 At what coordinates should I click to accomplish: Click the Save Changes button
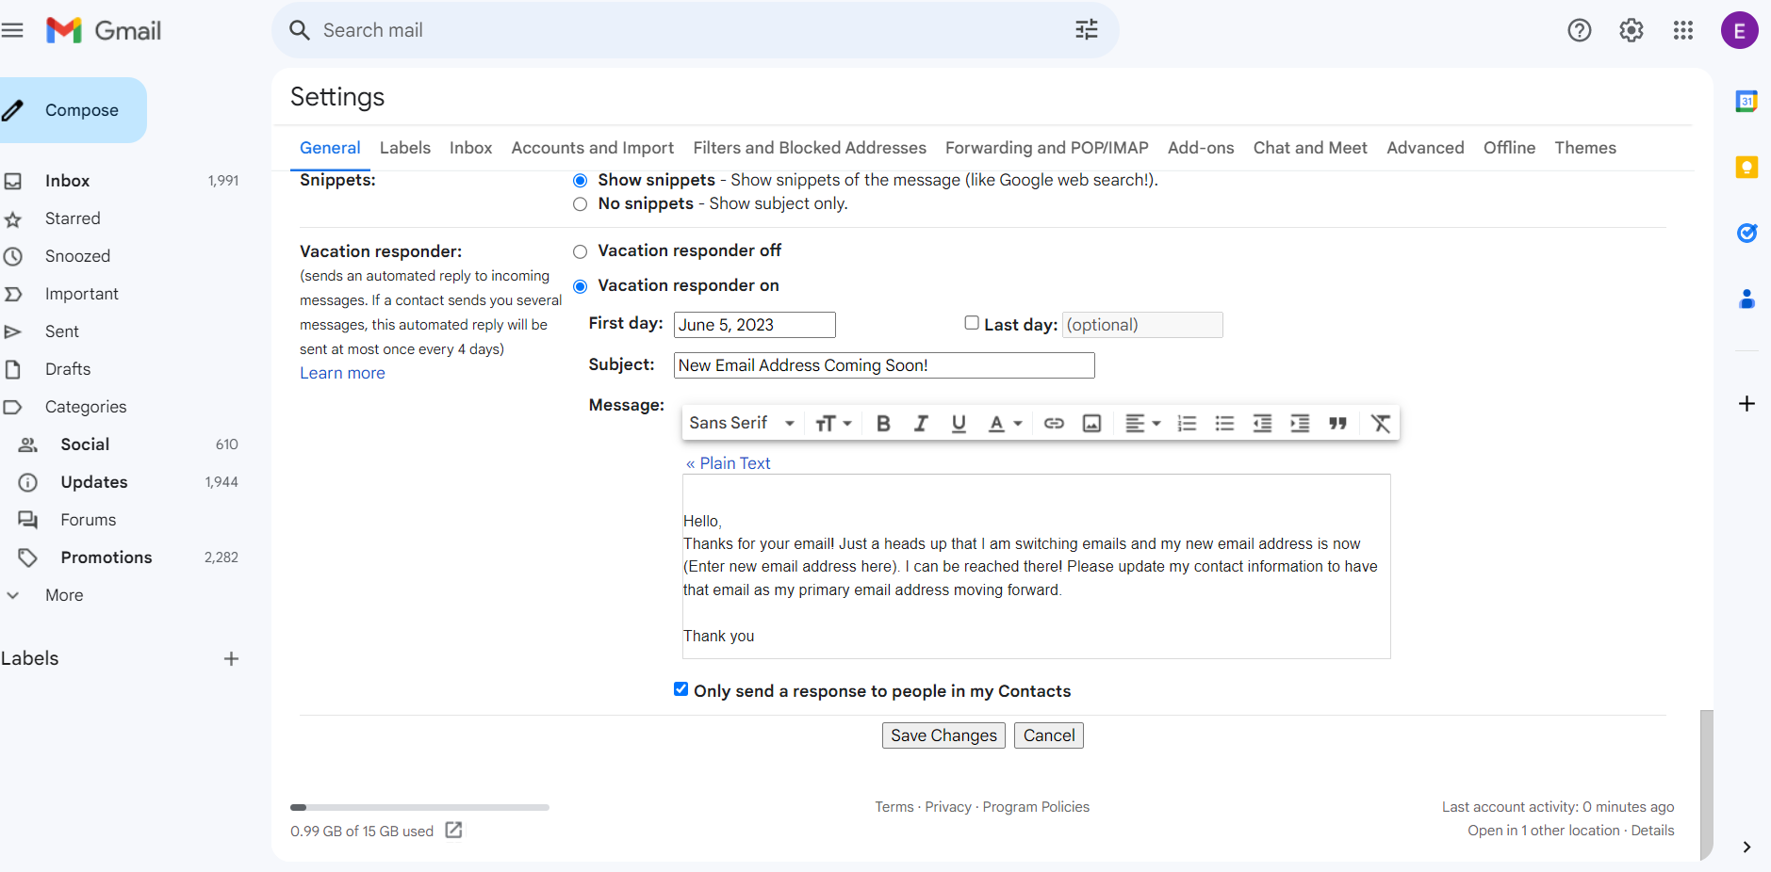(943, 735)
